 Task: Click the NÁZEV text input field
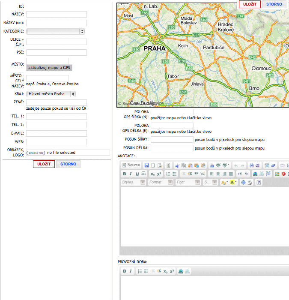coord(57,14)
